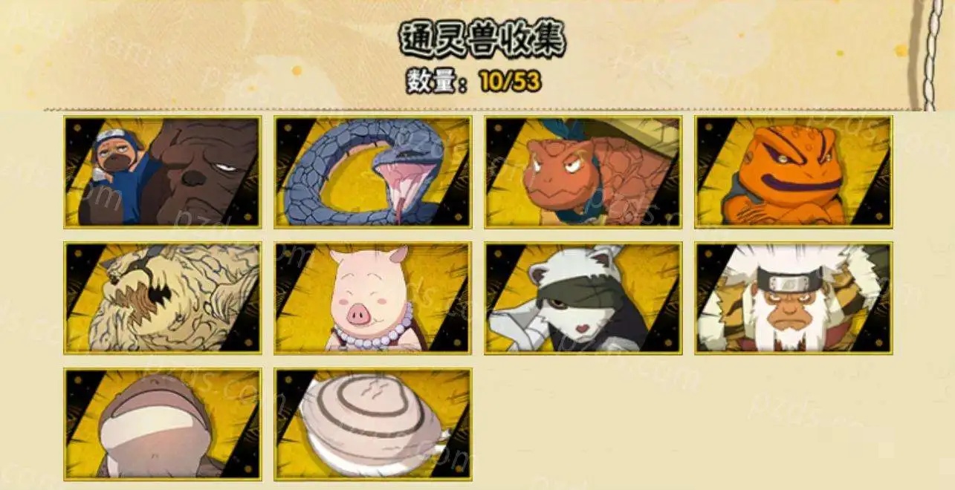The height and width of the screenshot is (490, 955).
Task: Select the ninja dogs summon card
Action: click(x=162, y=171)
